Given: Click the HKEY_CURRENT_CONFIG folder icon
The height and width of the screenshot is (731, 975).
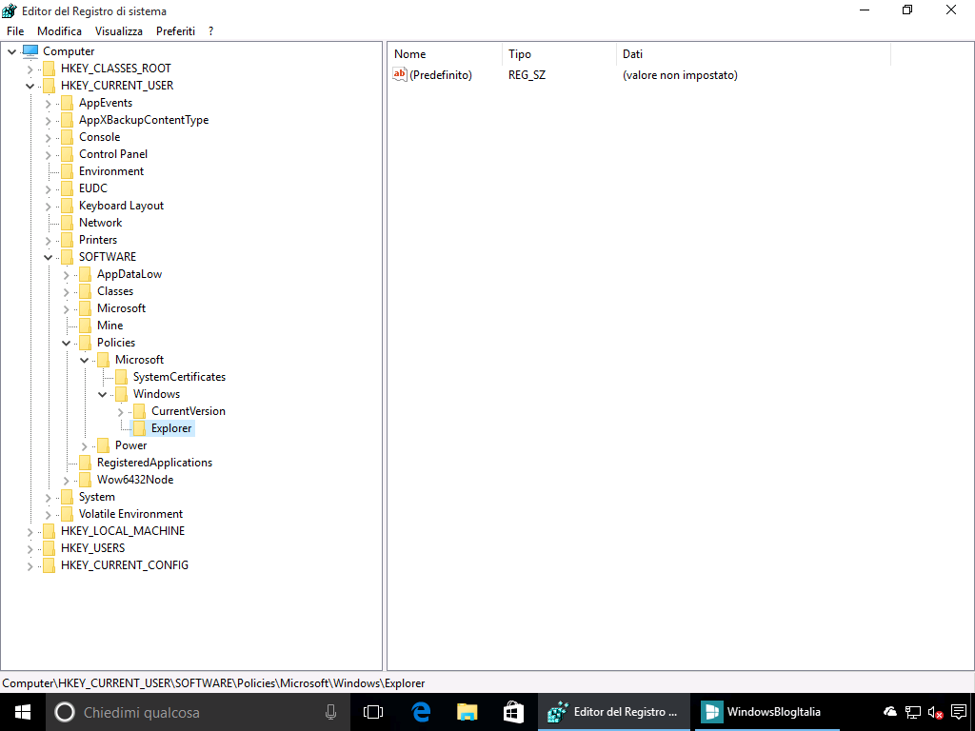Looking at the screenshot, I should tap(49, 565).
